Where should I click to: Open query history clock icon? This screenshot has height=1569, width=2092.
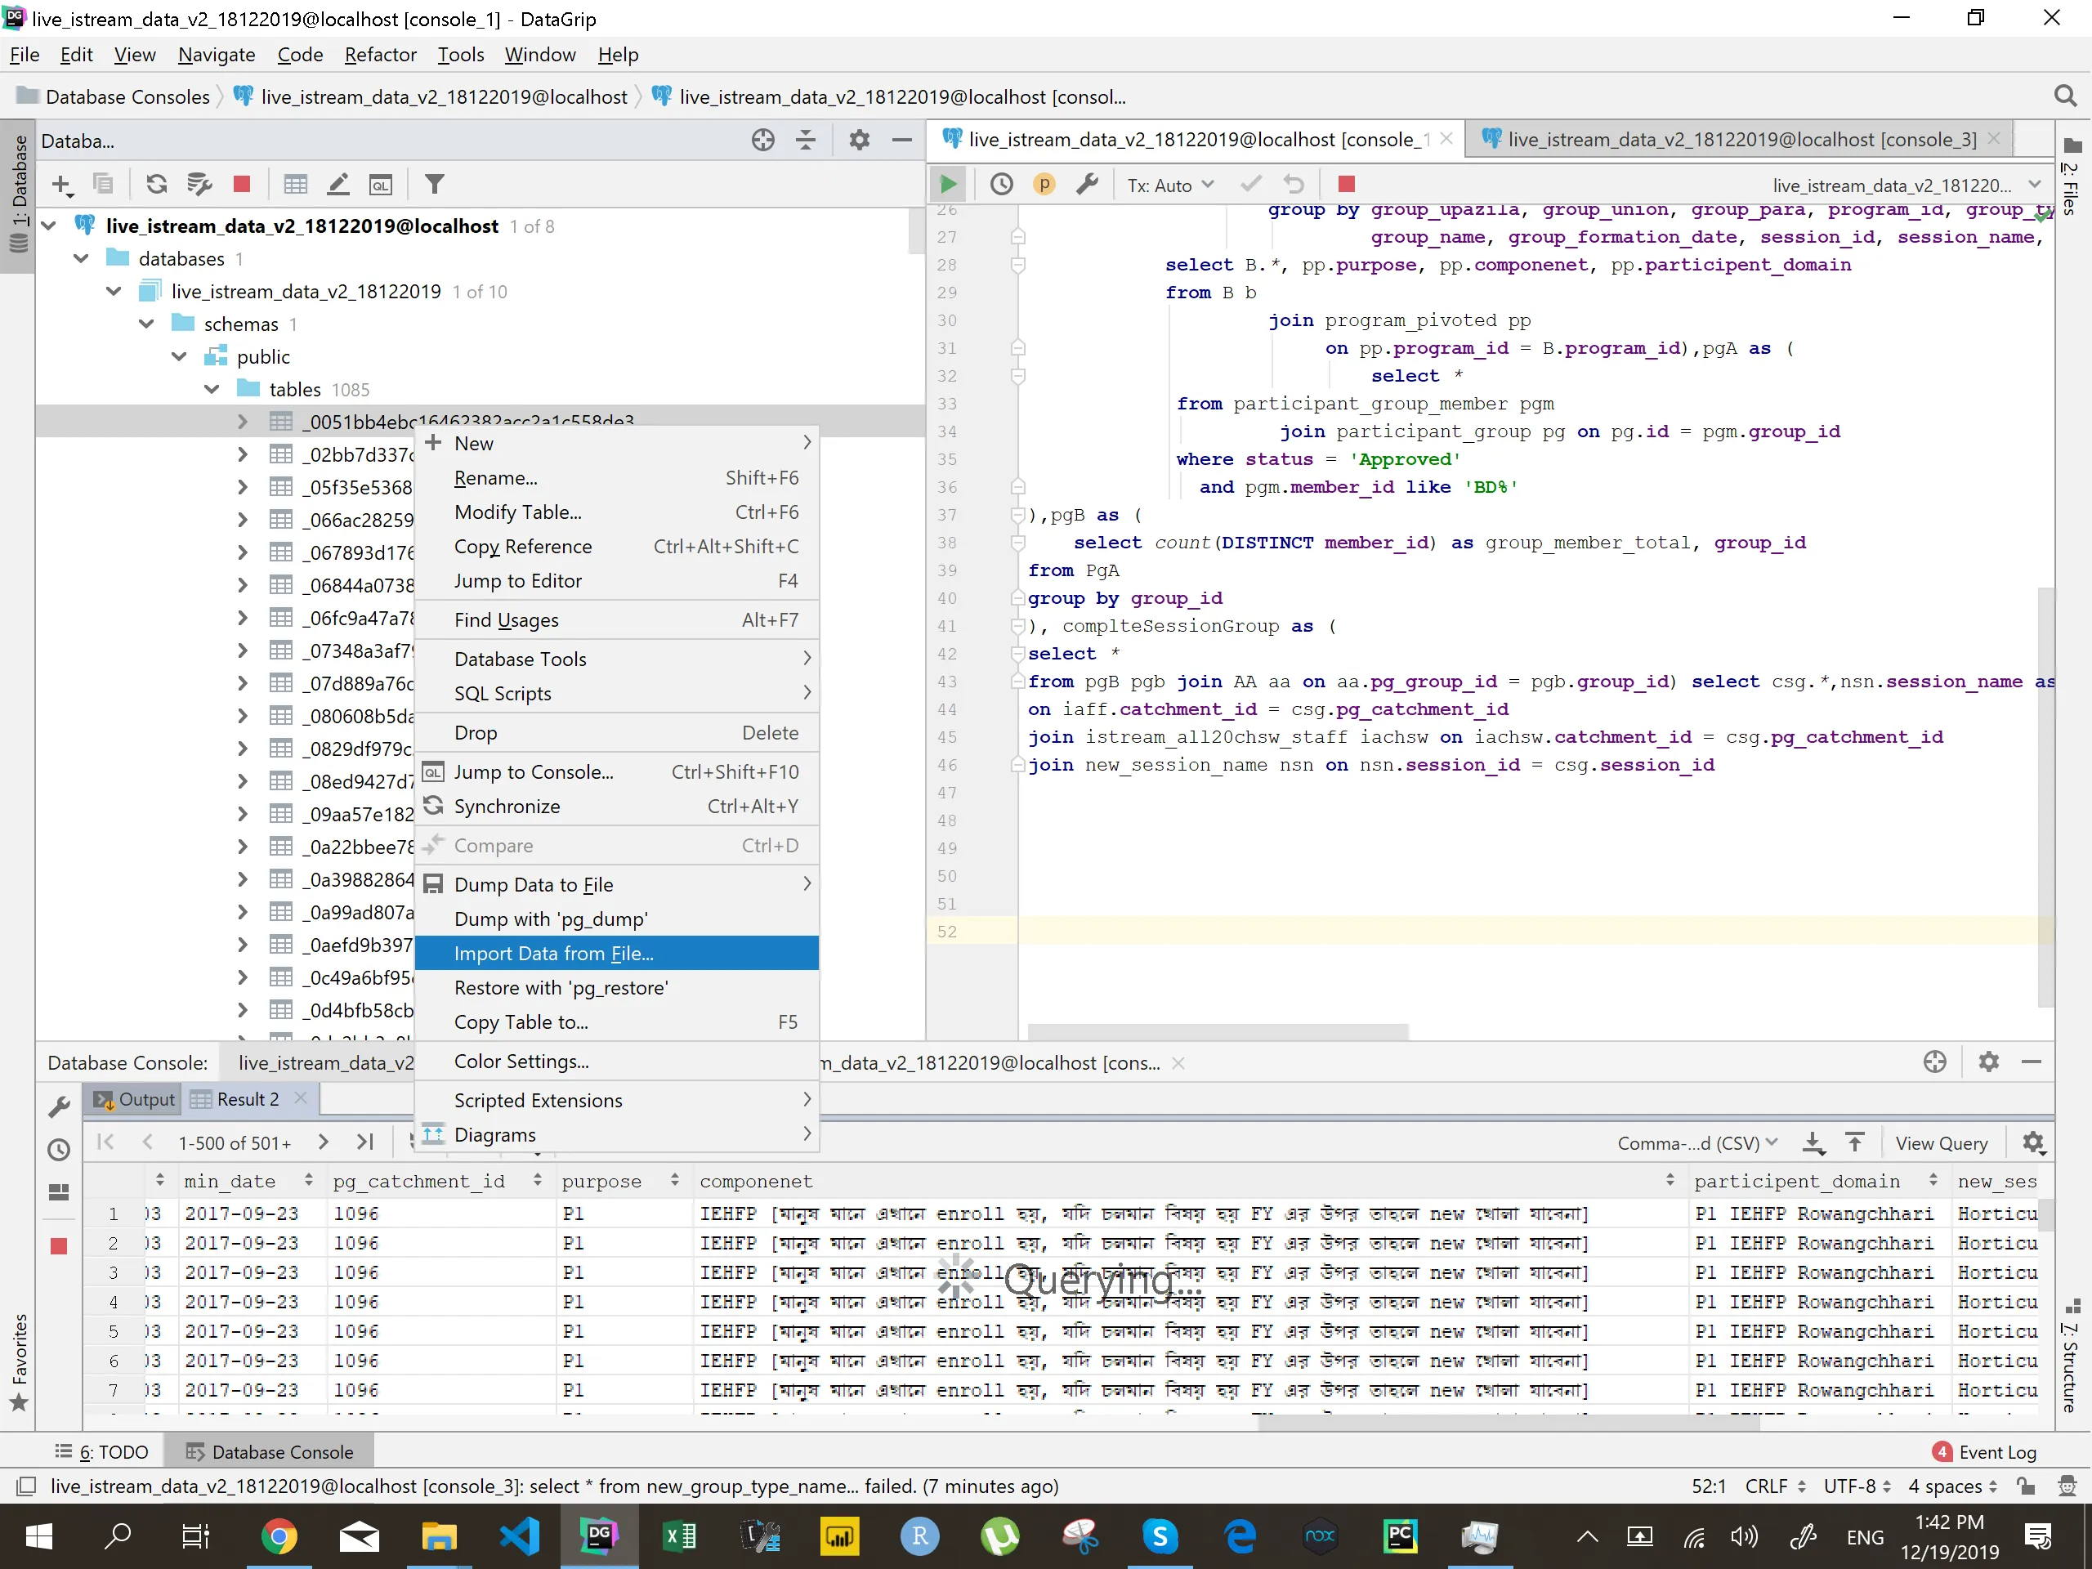point(1000,185)
